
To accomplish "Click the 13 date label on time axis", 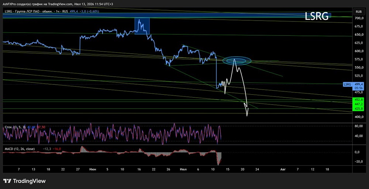I will click(33, 169).
